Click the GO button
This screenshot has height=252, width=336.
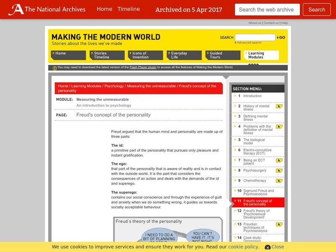pyautogui.click(x=281, y=37)
